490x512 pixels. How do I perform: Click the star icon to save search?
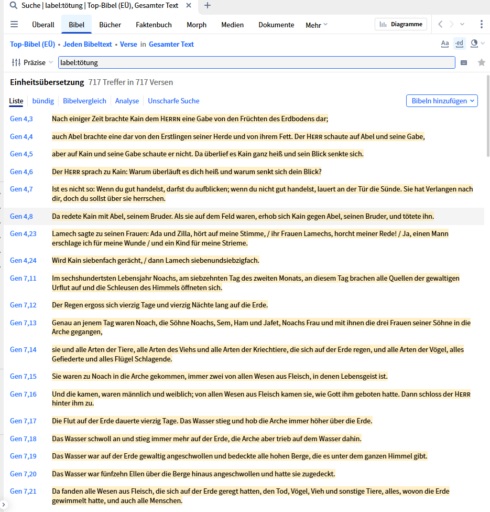click(x=482, y=62)
